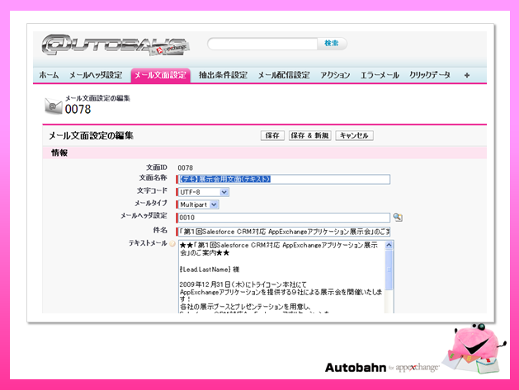Open the メール配信設定 tab
This screenshot has width=519, height=390.
pos(284,75)
